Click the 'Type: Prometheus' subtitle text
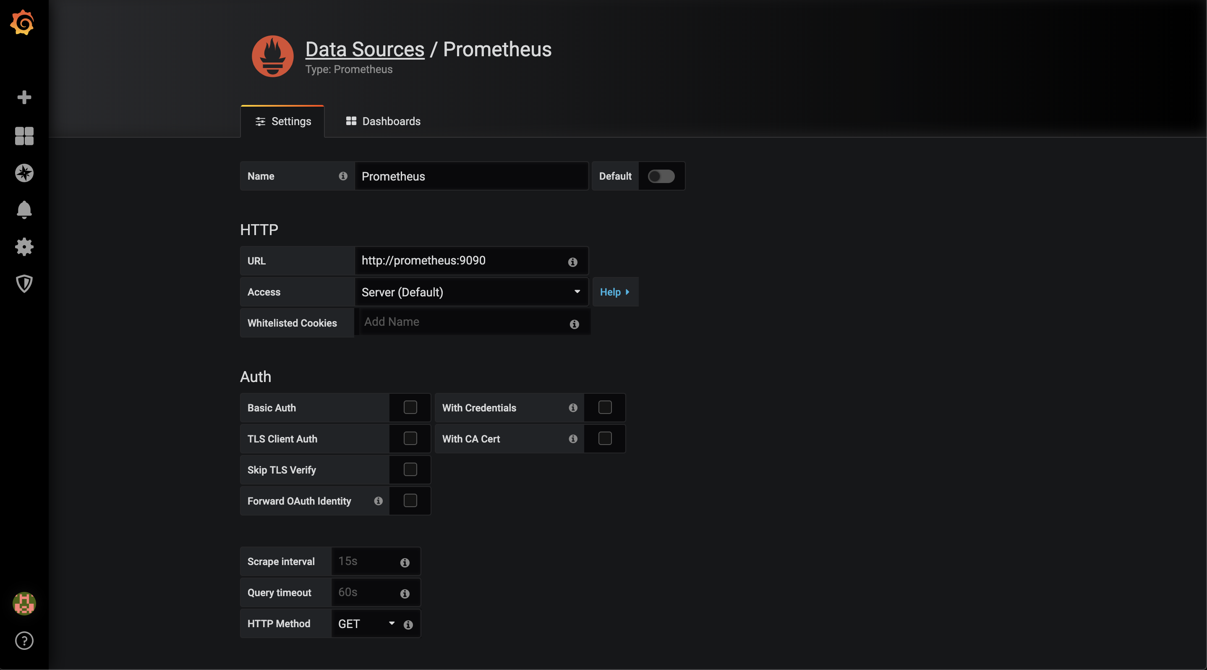Screen dimensions: 1207x670 (349, 69)
